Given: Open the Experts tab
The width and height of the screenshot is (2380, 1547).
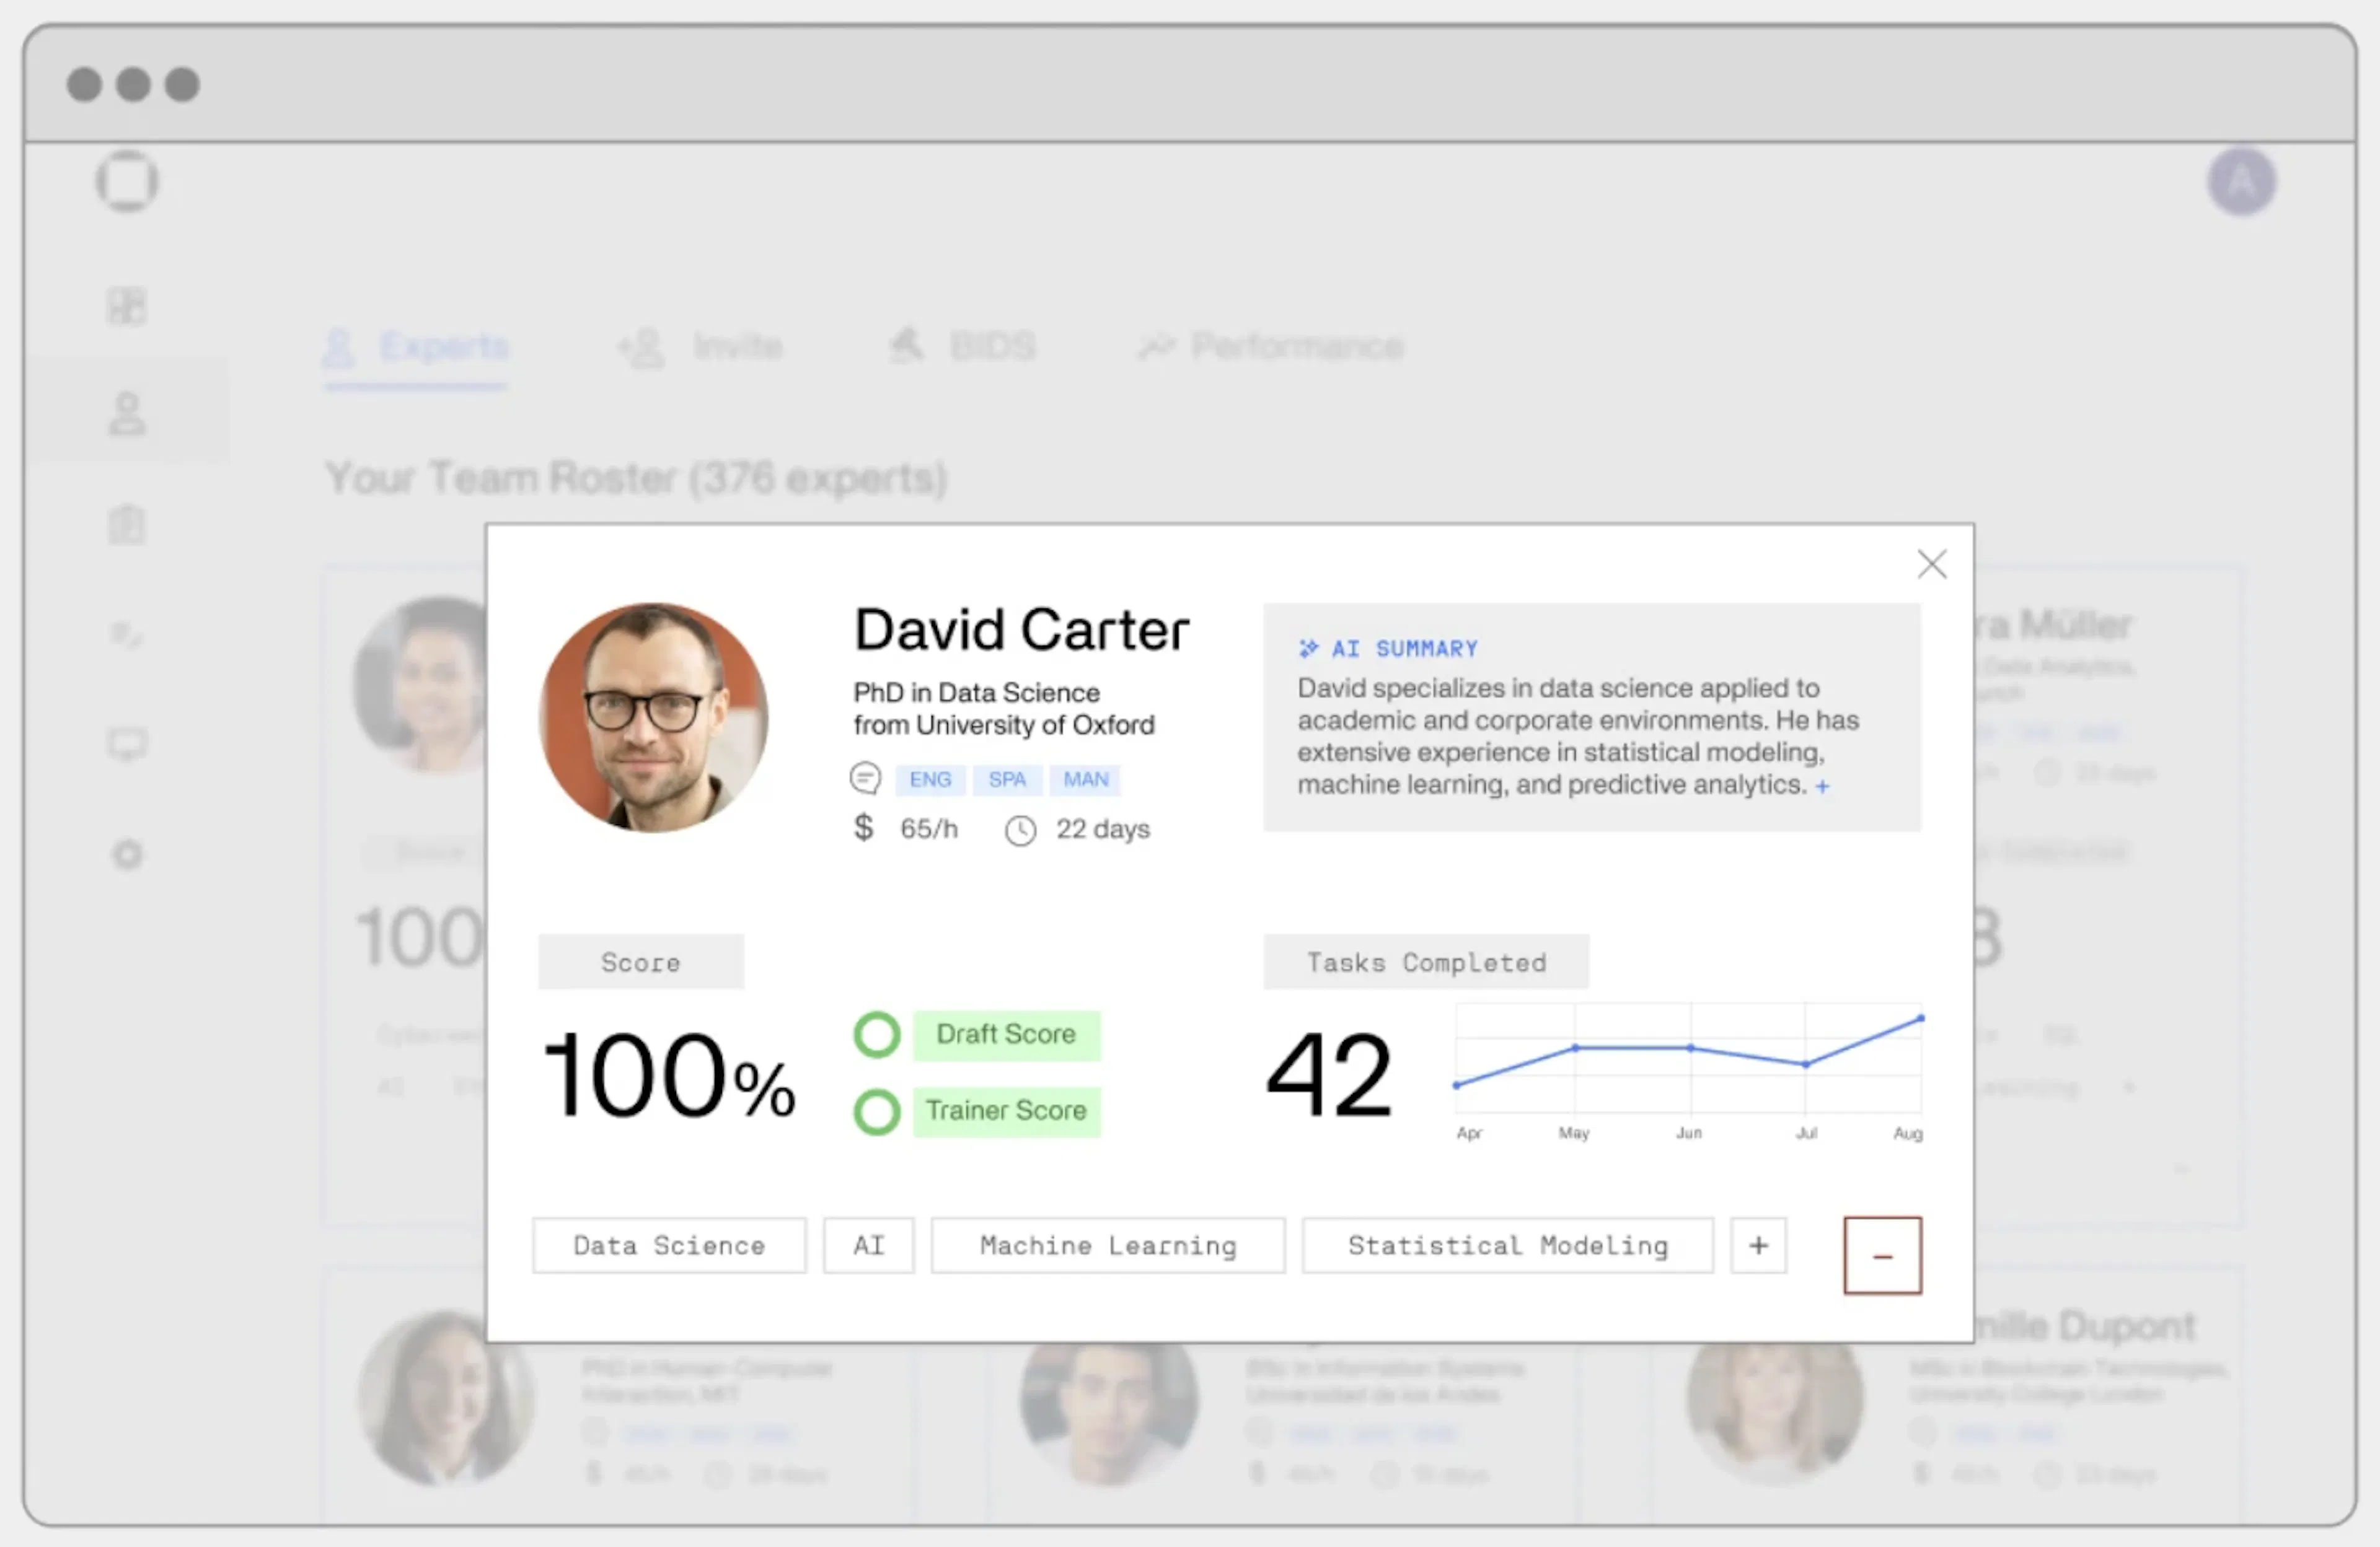Looking at the screenshot, I should point(416,347).
